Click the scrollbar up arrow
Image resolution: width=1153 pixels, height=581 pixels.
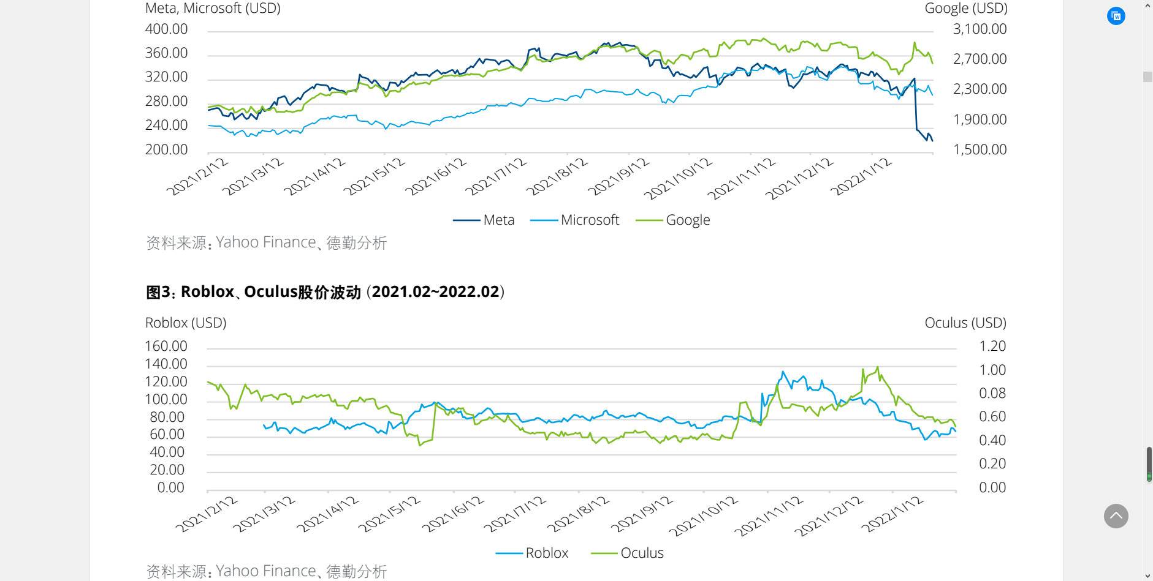[x=1147, y=6]
